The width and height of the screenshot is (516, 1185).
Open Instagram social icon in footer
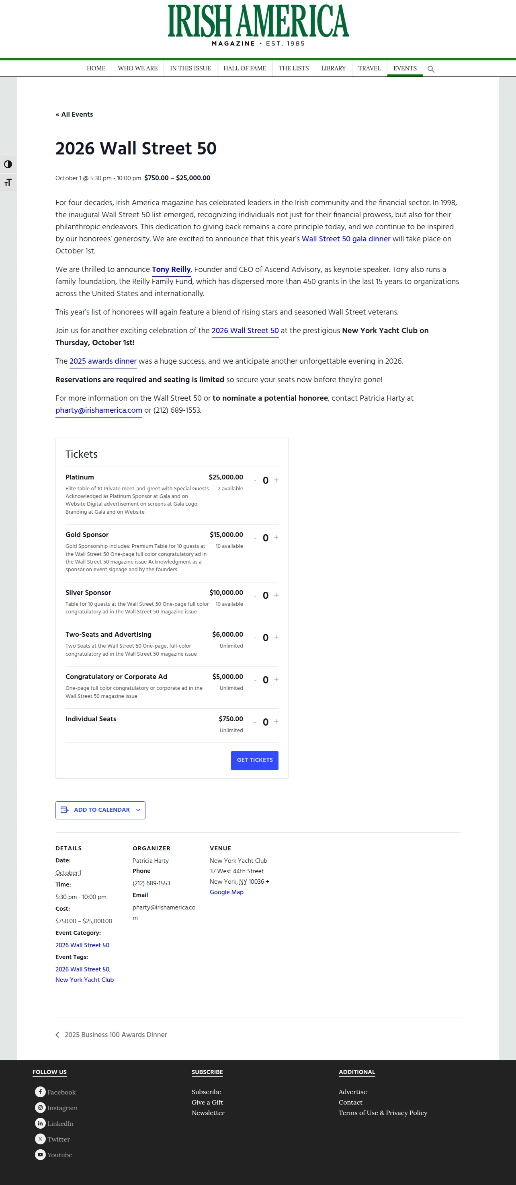41,1107
